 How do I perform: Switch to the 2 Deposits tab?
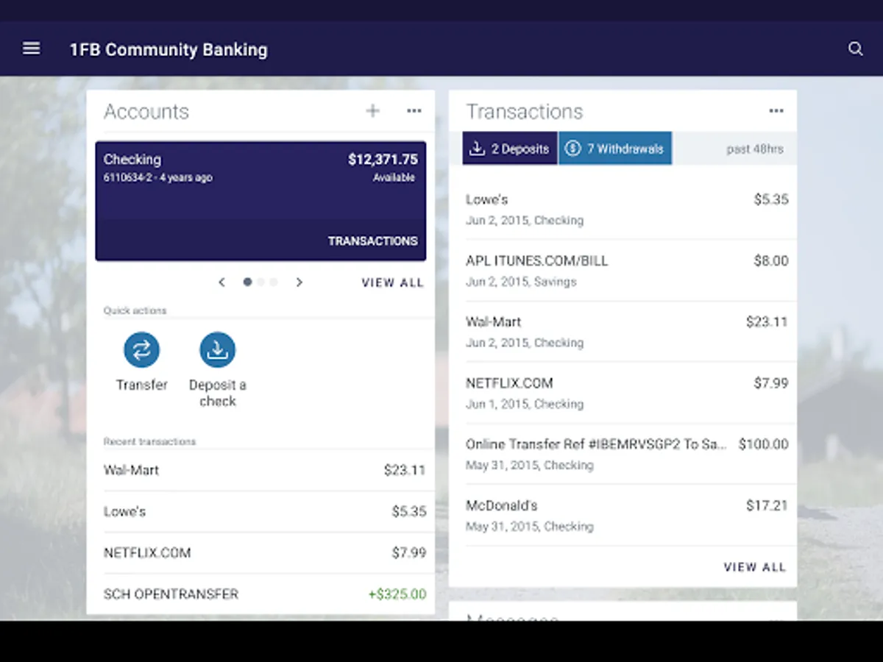pos(510,149)
